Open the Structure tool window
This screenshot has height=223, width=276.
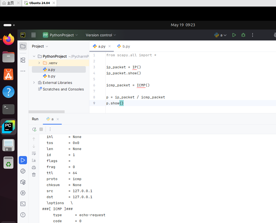23,60
